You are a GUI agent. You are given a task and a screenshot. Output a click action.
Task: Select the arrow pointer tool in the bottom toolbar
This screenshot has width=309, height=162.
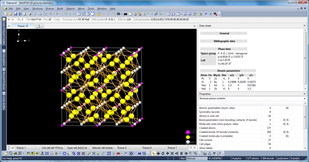(x=154, y=154)
